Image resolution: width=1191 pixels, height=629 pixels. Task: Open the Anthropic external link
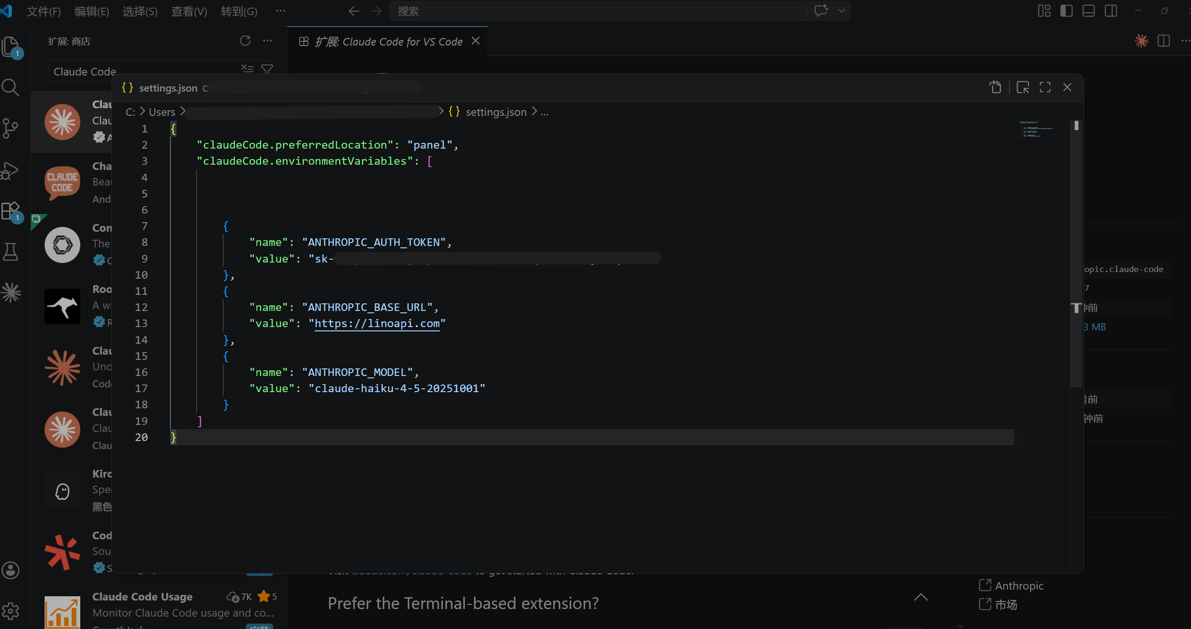pos(1019,586)
